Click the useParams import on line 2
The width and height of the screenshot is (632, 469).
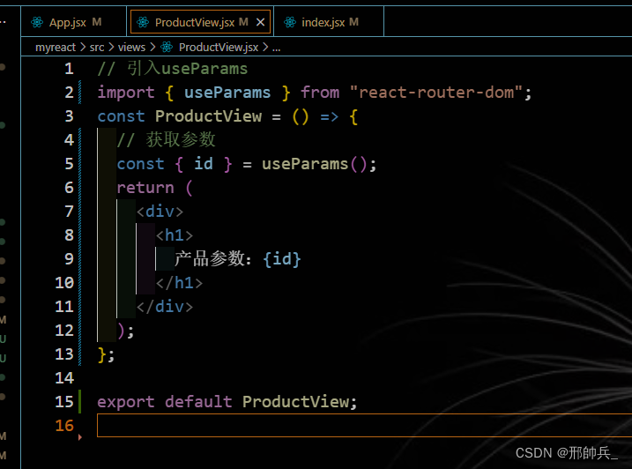click(x=227, y=93)
